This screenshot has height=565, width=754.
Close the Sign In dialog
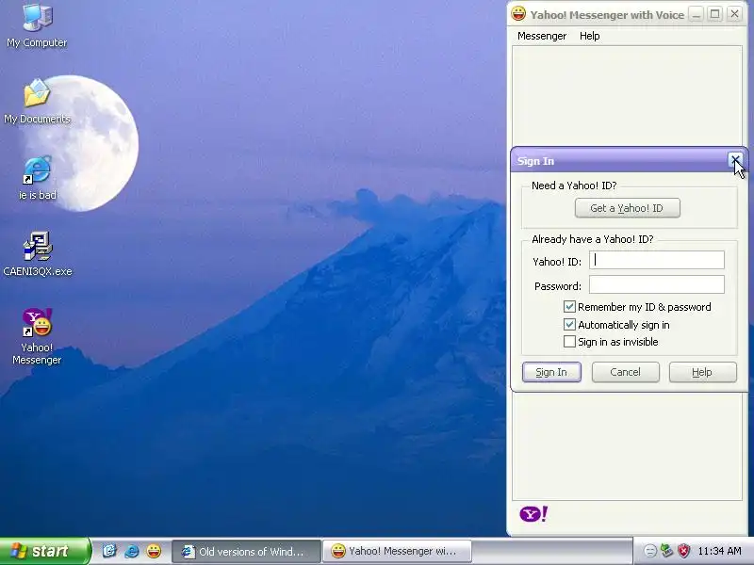tap(735, 160)
